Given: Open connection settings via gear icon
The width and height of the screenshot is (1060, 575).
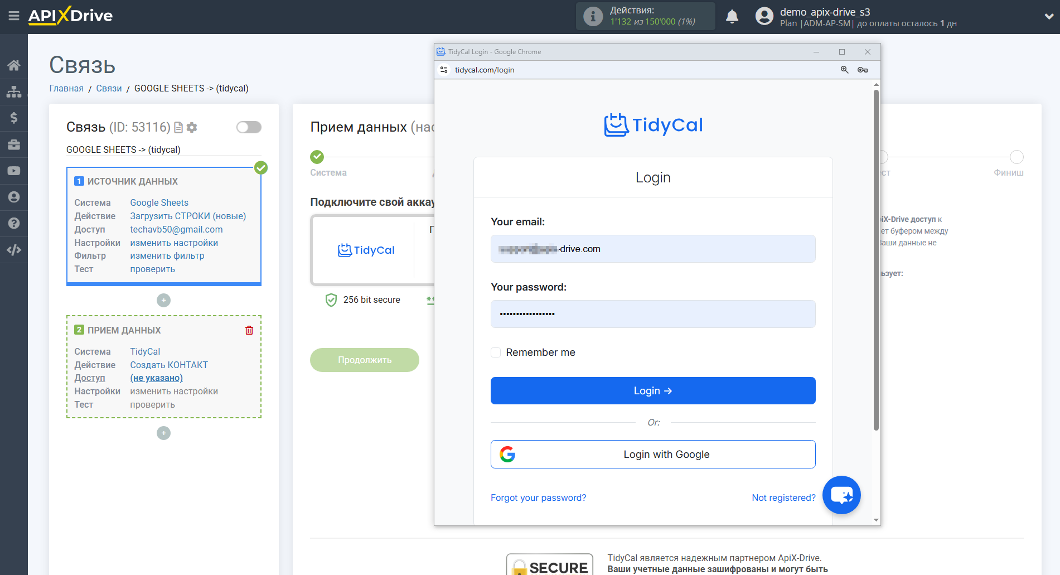Looking at the screenshot, I should [x=192, y=127].
